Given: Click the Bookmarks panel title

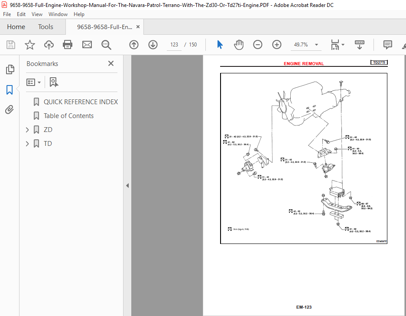Looking at the screenshot, I should [x=42, y=63].
